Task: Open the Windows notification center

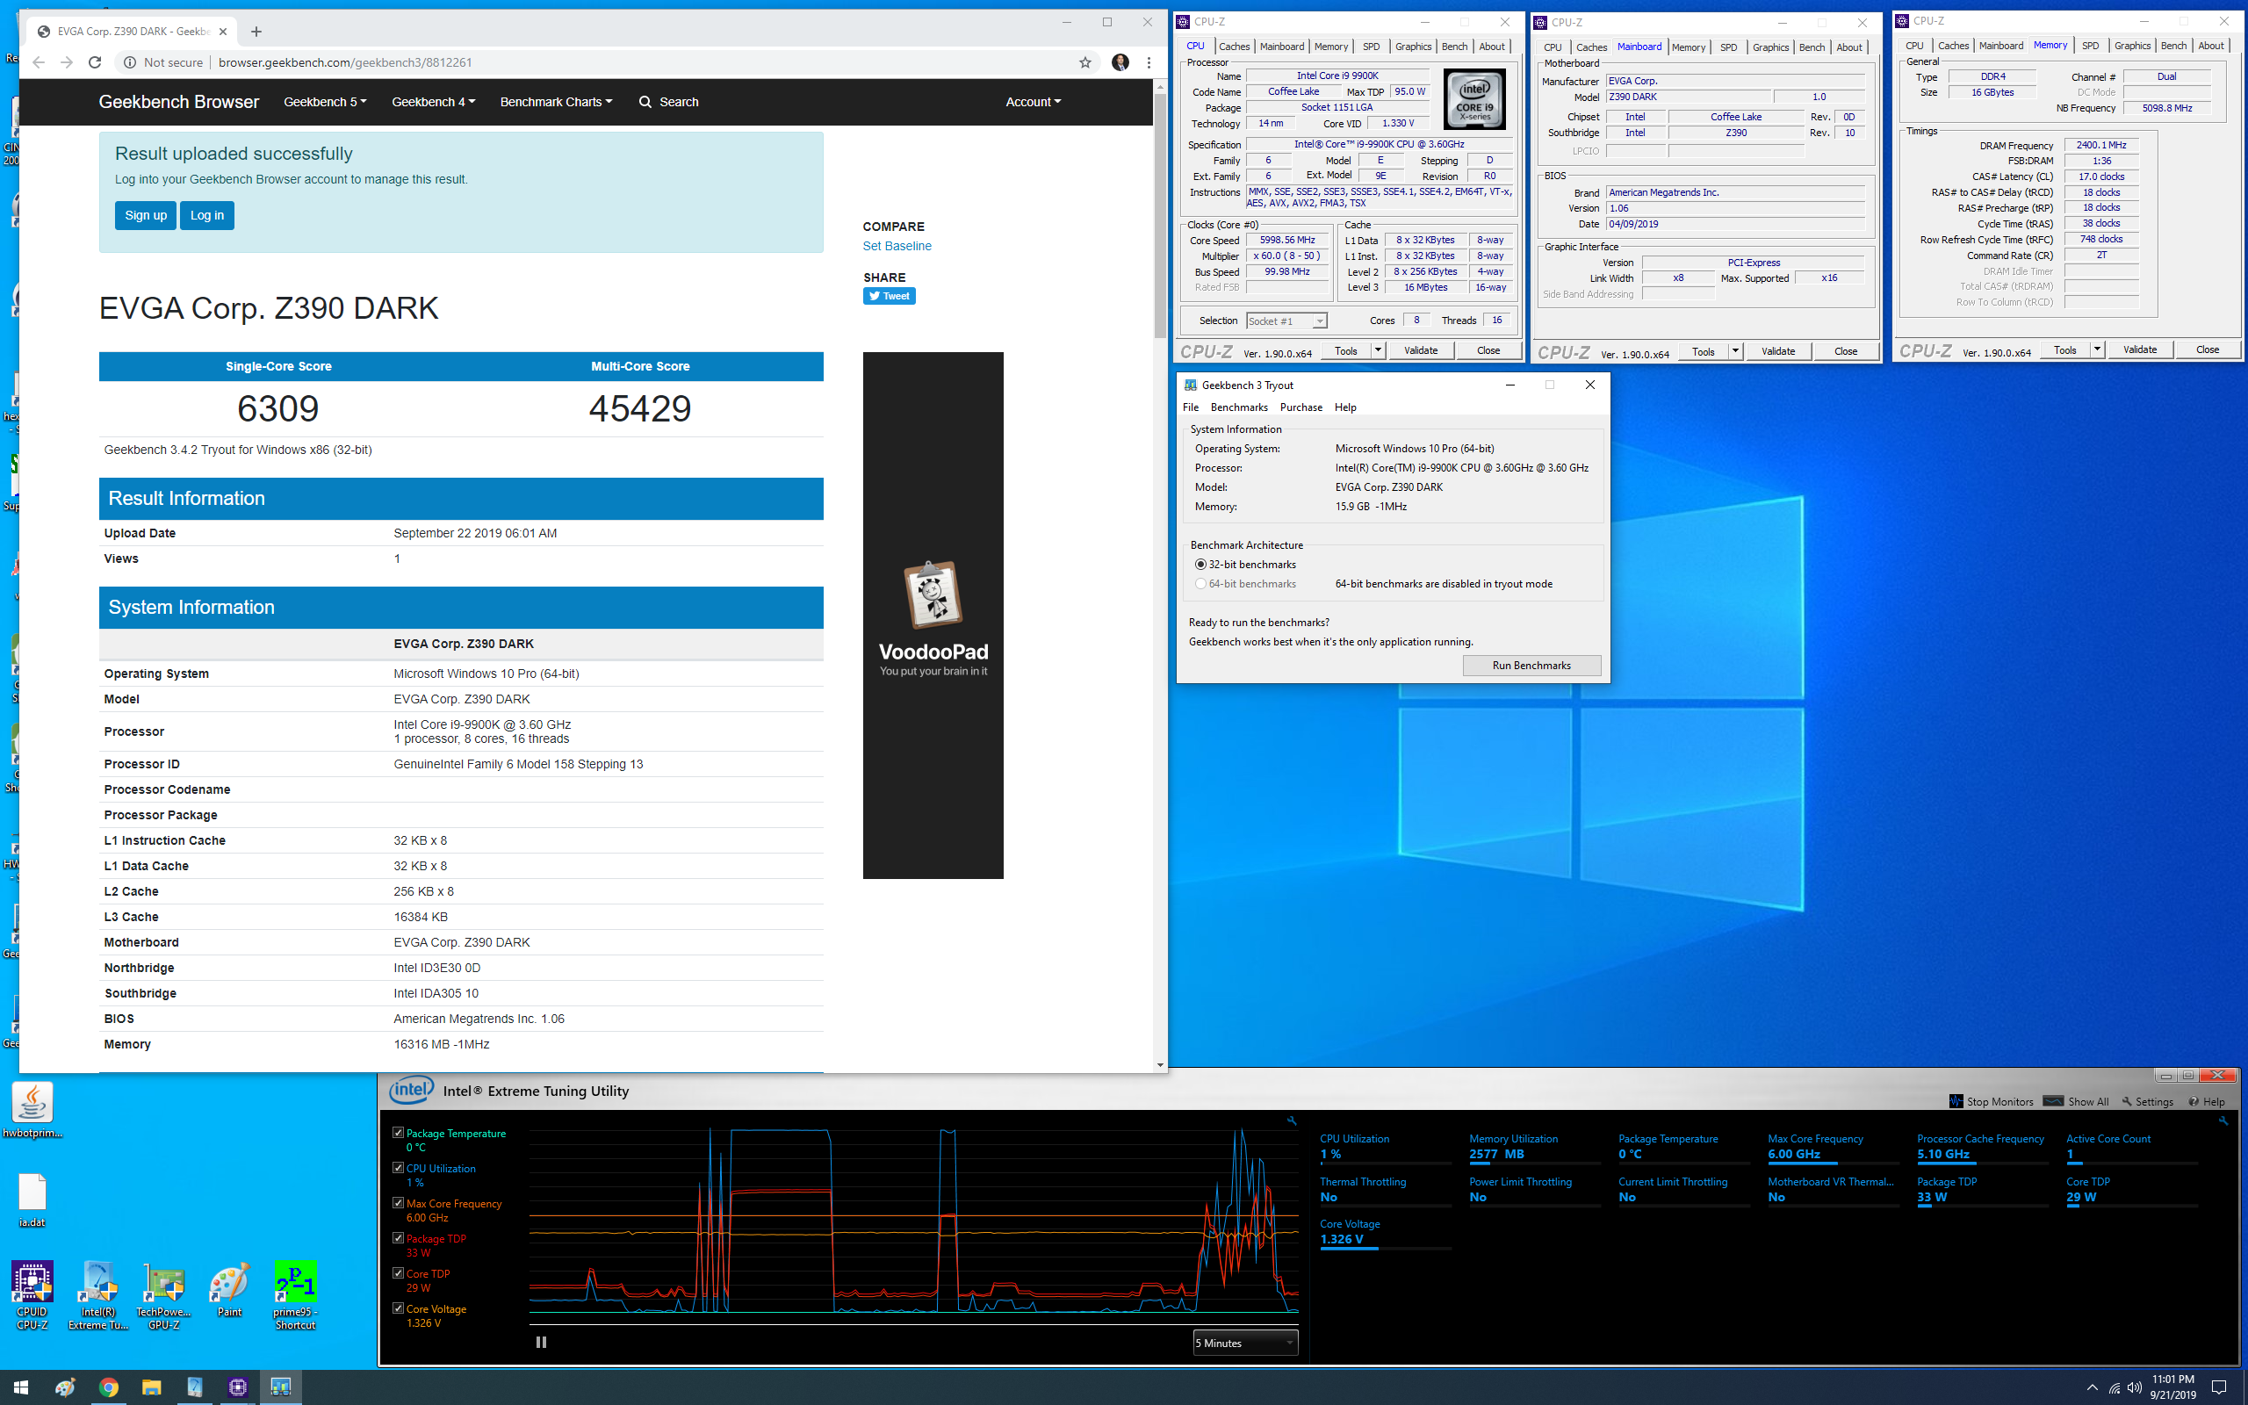Action: 2220,1387
